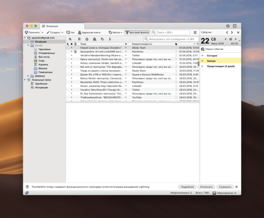Select the Входящие tab
The width and height of the screenshot is (264, 218).
(x=62, y=26)
